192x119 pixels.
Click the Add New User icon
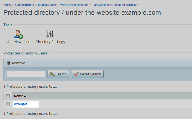coord(18,34)
